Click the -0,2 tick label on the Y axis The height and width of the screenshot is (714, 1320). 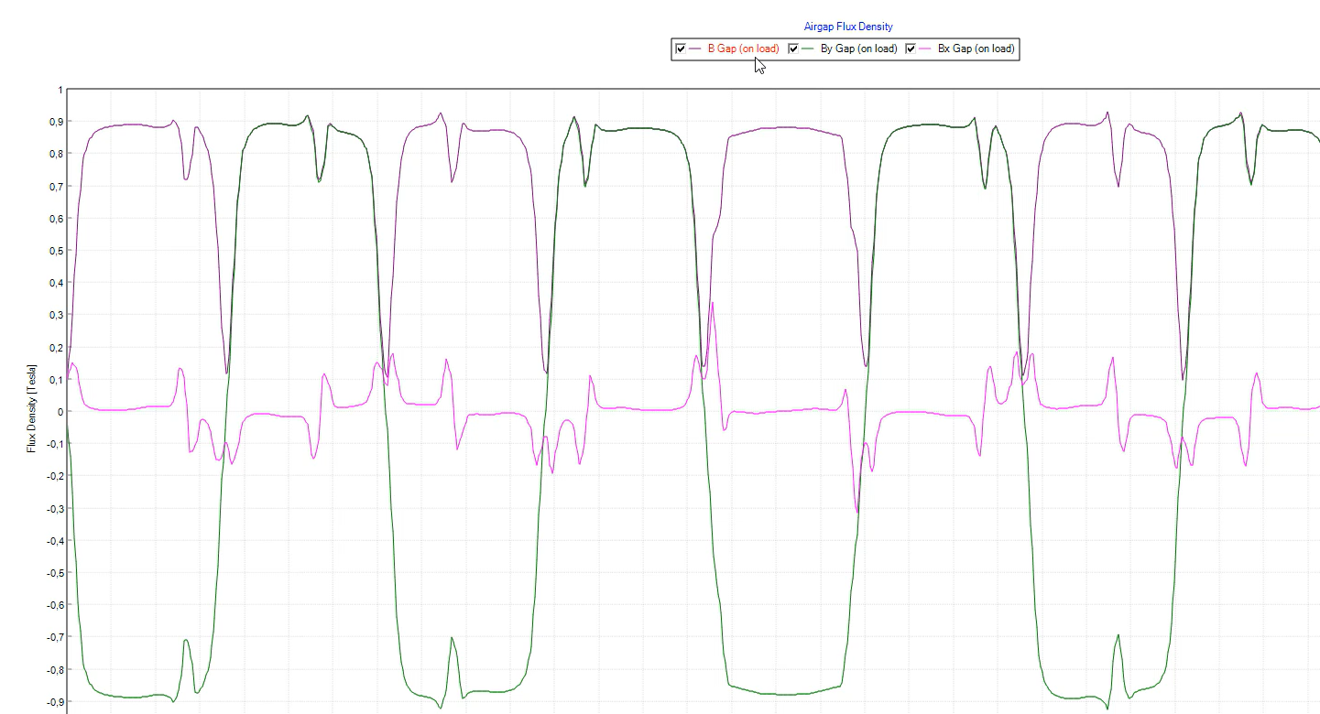click(x=54, y=476)
